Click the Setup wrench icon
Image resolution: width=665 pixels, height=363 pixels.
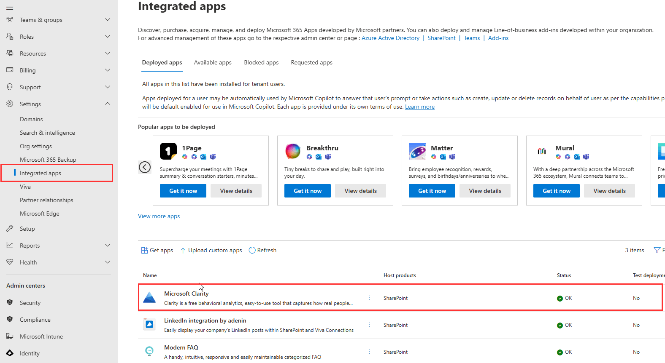tap(10, 228)
